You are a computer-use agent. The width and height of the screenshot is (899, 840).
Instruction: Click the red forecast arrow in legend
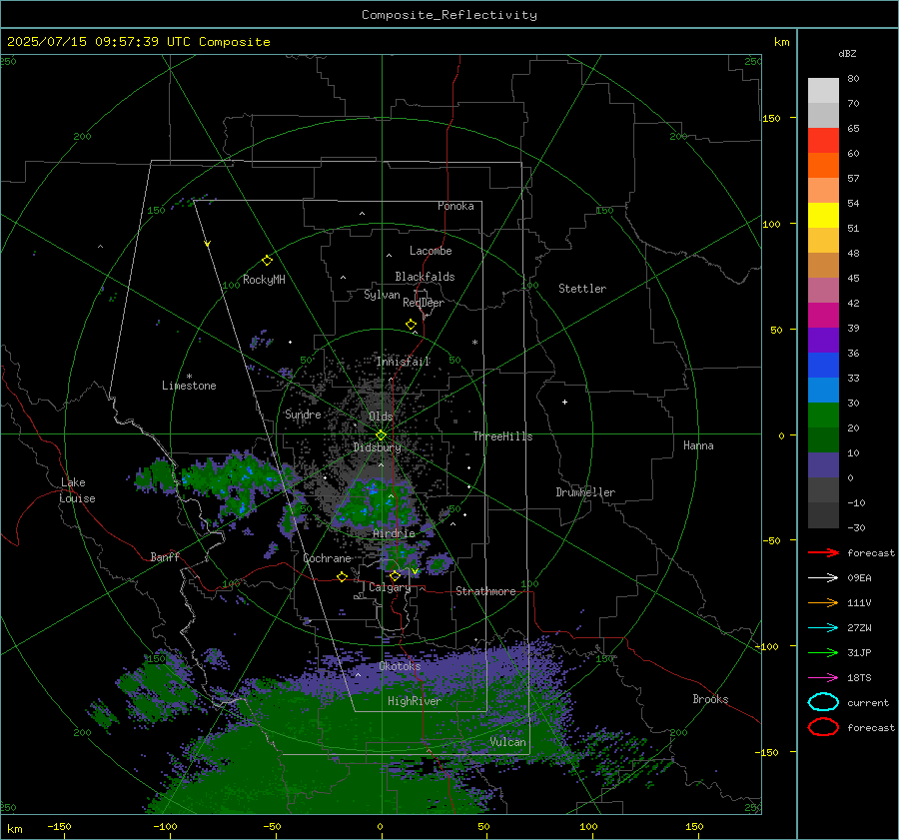[823, 552]
